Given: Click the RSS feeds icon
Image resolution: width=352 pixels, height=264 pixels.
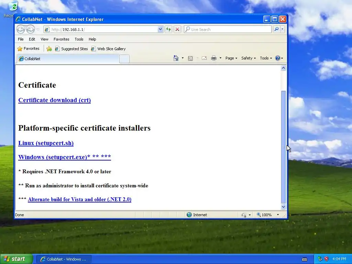Looking at the screenshot, I should coord(190,58).
